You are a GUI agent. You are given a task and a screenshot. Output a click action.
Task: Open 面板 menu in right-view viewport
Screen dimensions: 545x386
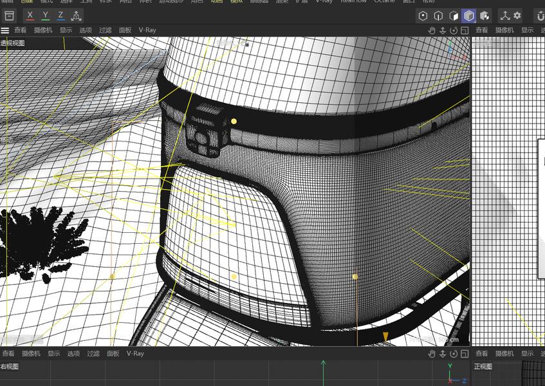(x=113, y=354)
